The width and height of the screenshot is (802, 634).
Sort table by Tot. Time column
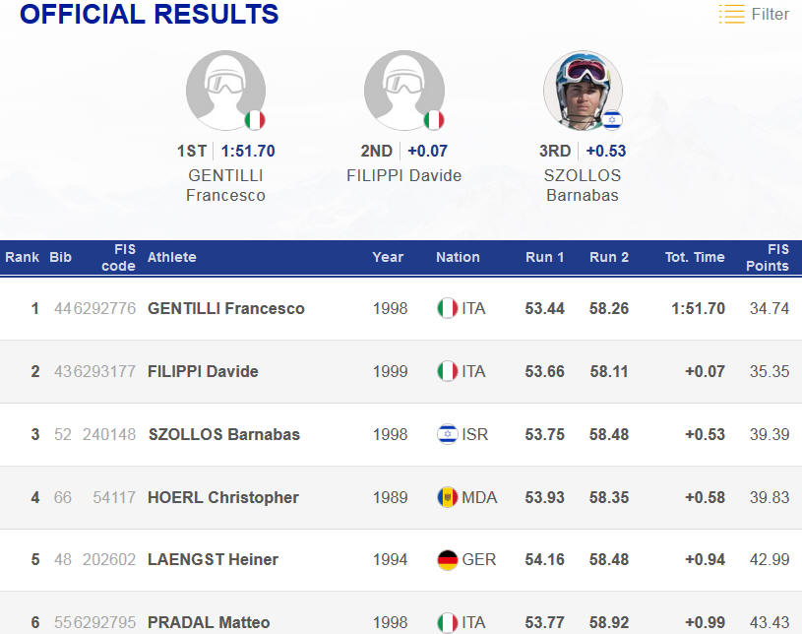pyautogui.click(x=695, y=257)
